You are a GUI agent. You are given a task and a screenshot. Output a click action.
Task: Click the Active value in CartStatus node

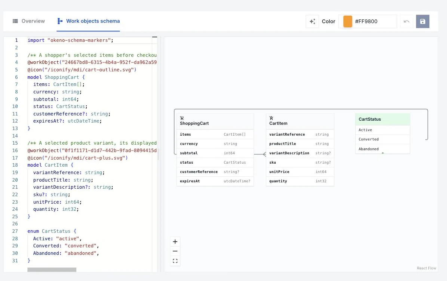click(383, 130)
